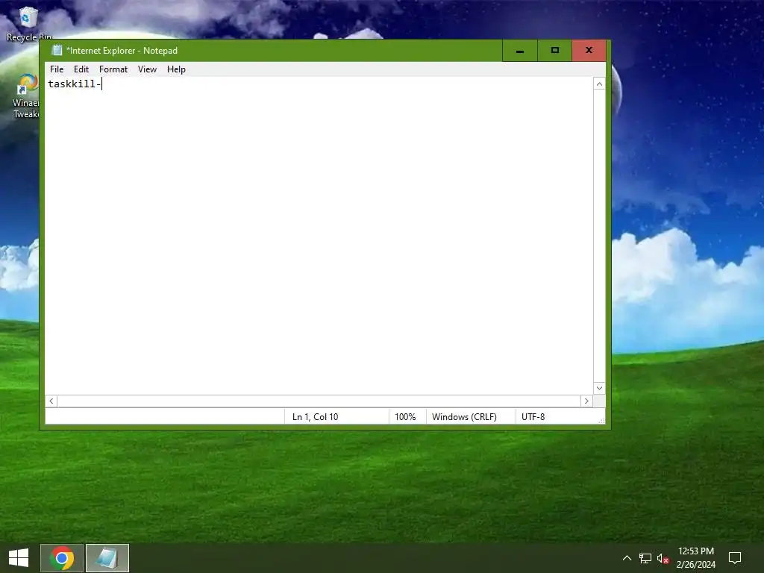The image size is (764, 573).
Task: Click the Notepad window resize grip
Action: point(601,420)
